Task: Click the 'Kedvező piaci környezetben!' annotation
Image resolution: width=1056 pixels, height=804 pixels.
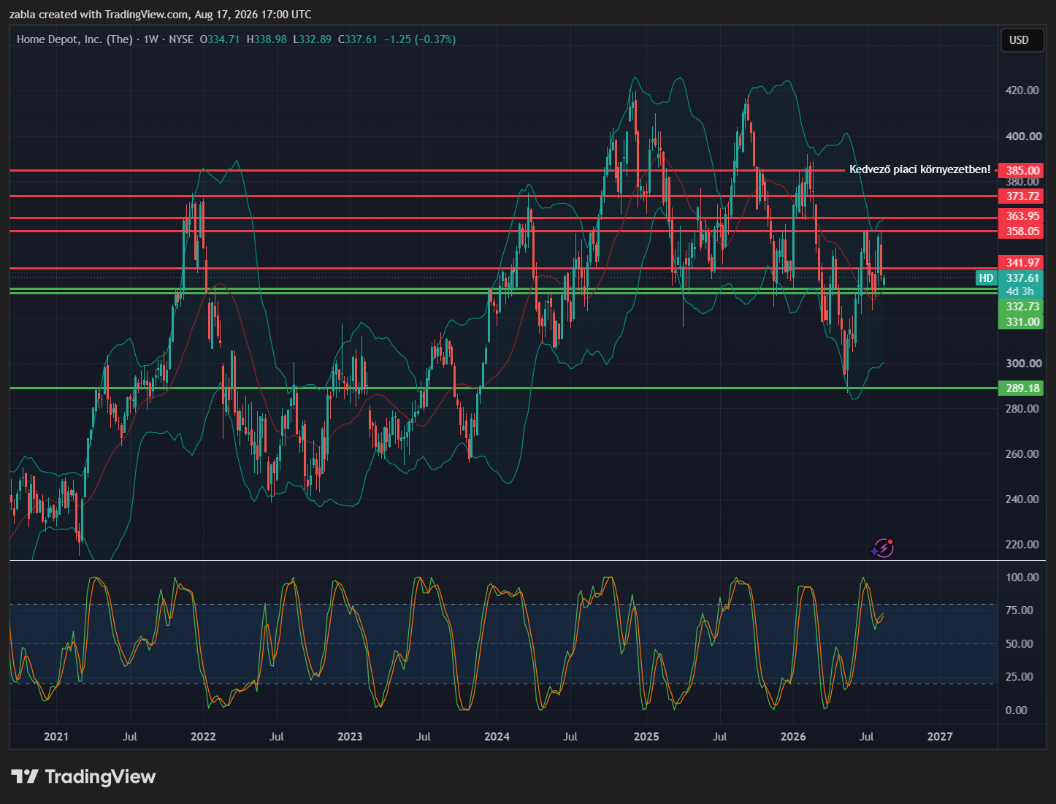Action: point(920,169)
